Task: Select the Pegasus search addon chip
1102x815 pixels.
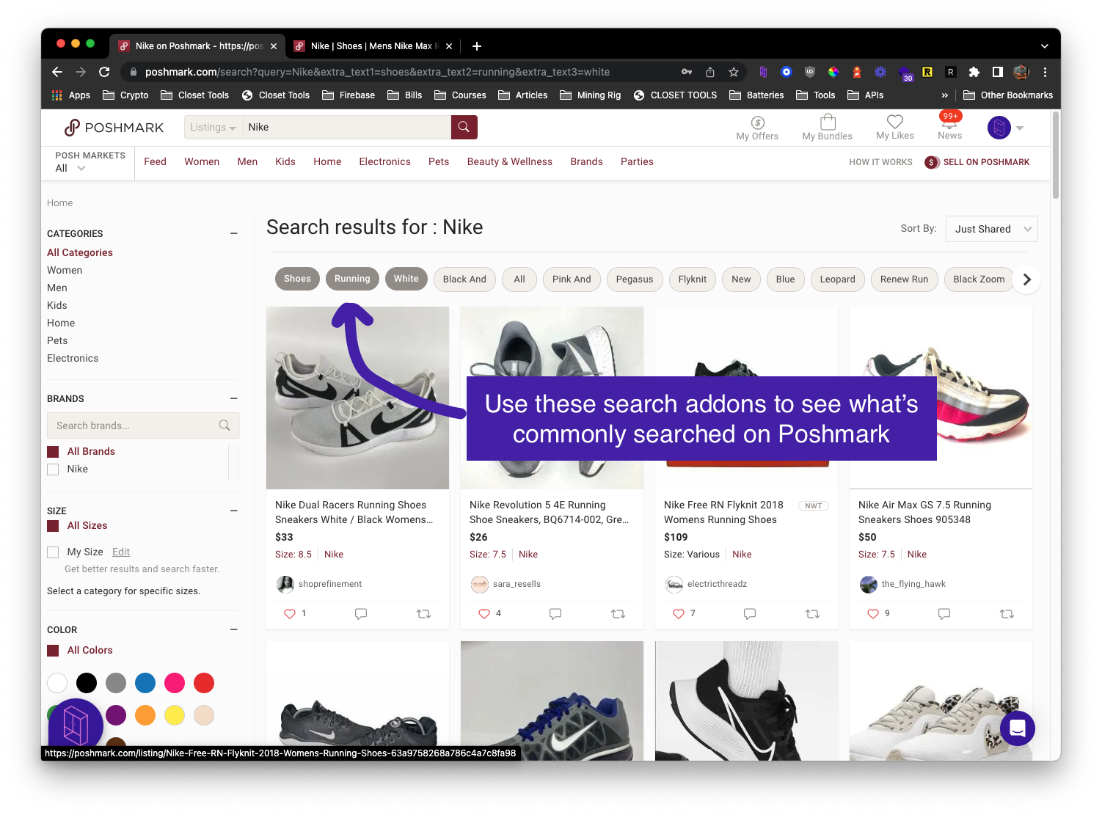Action: pyautogui.click(x=635, y=279)
